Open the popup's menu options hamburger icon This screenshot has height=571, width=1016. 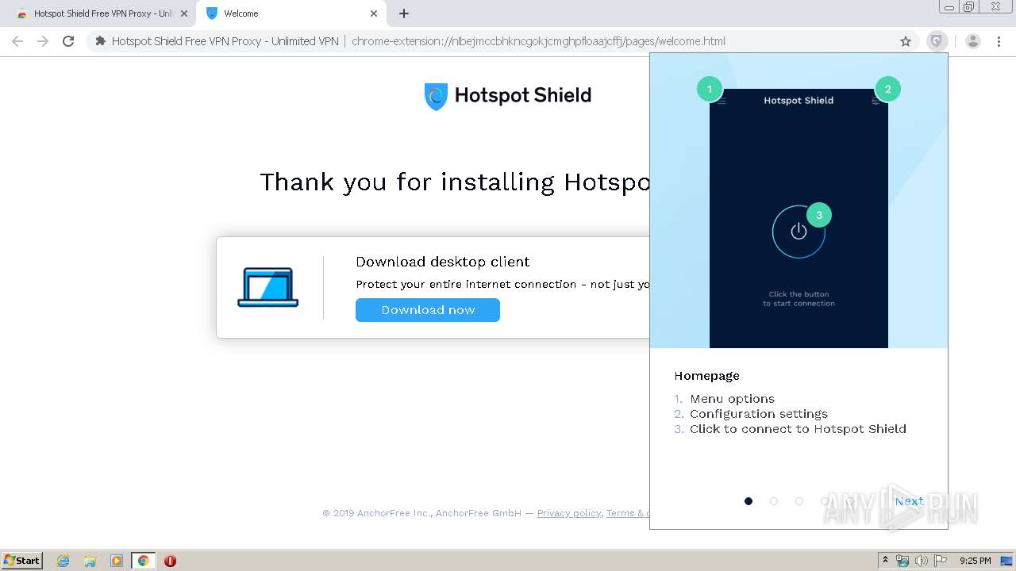point(721,101)
